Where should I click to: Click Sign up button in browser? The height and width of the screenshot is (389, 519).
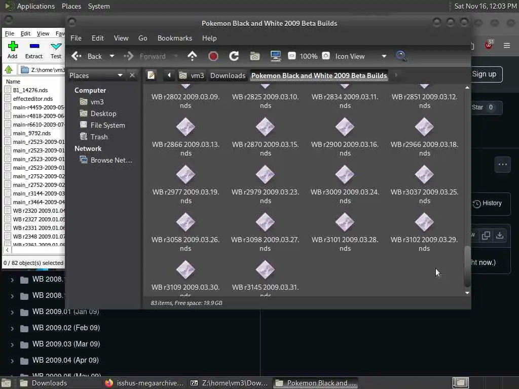pos(486,74)
